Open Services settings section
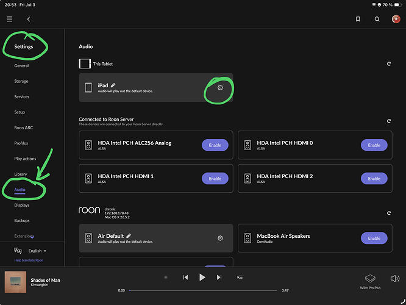The image size is (406, 305). coord(22,96)
